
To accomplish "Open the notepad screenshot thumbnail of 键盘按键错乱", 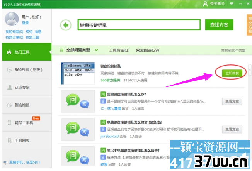I will 78,73.
